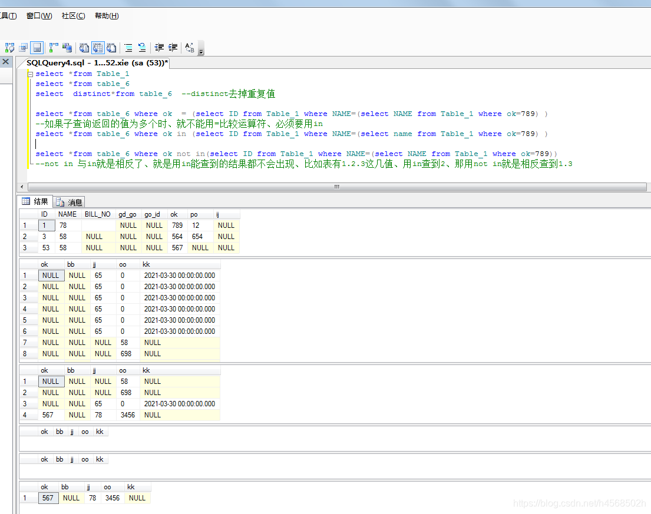Screen dimensions: 651x514
Task: Comment out the selected lines icon
Action: [128, 48]
